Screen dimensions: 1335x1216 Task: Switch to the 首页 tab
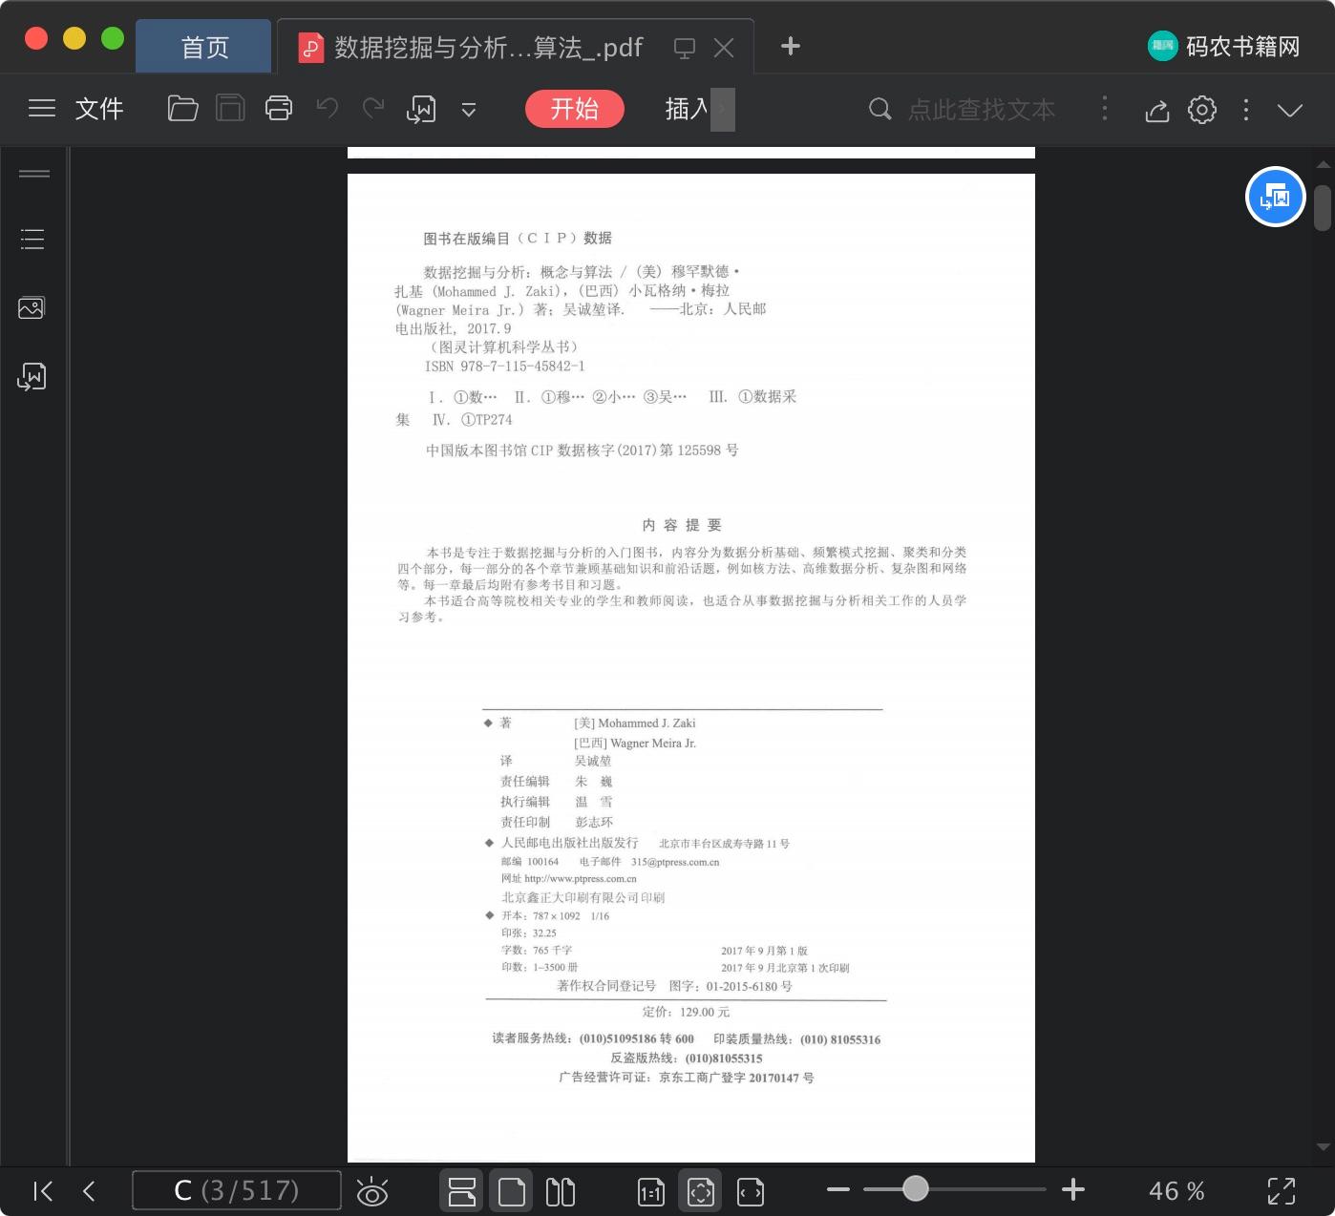[204, 47]
